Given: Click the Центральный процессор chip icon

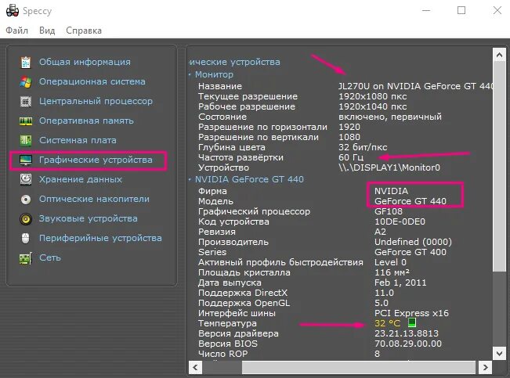Looking at the screenshot, I should (x=26, y=102).
